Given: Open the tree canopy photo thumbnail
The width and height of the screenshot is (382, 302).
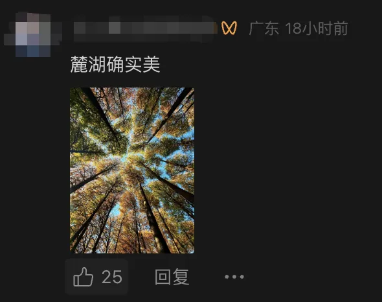Looking at the screenshot, I should click(x=132, y=170).
